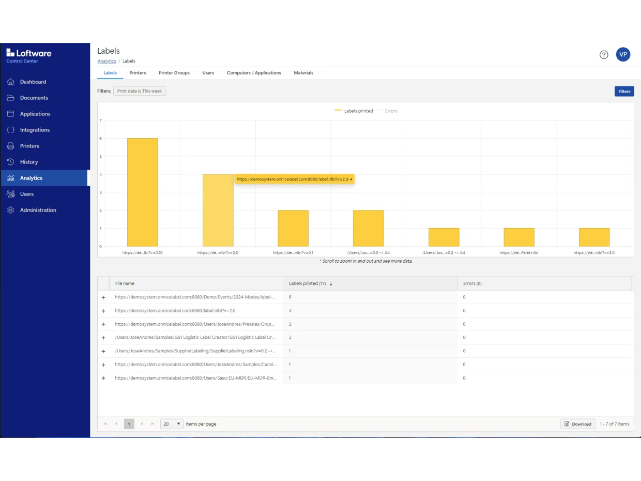The width and height of the screenshot is (641, 481).
Task: Expand the Saso/EU-MDR row
Action: [103, 378]
